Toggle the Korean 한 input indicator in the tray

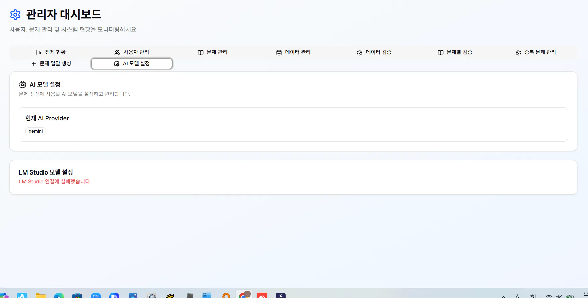[x=533, y=296]
